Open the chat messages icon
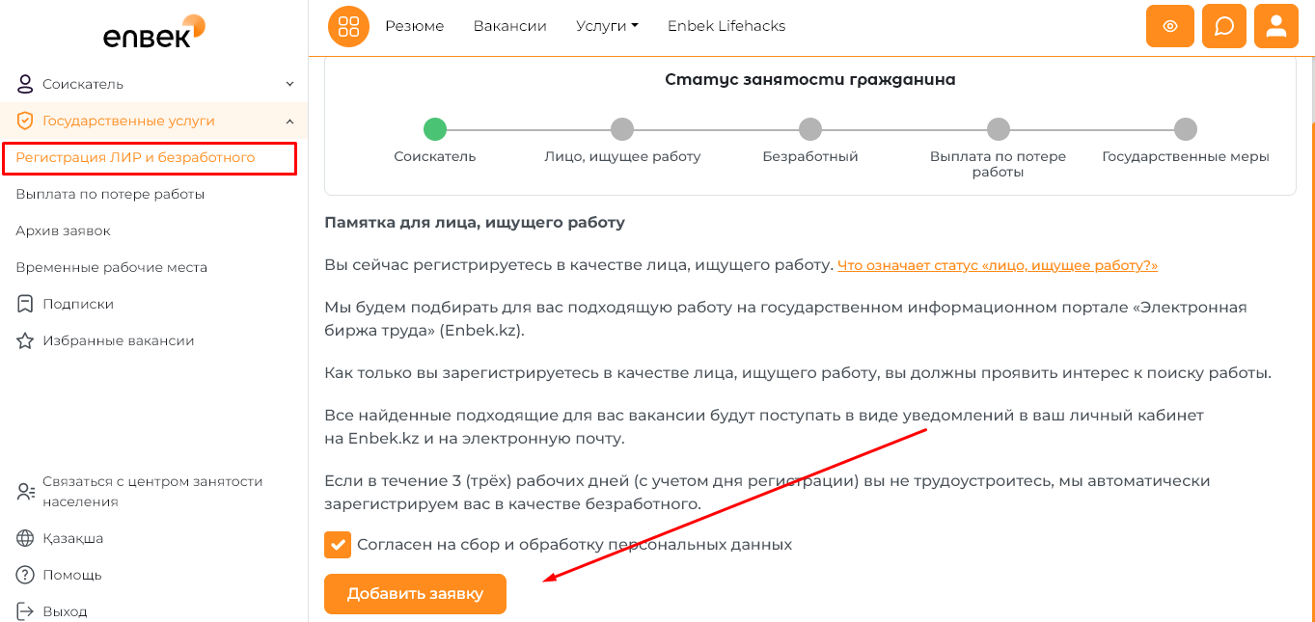This screenshot has width=1315, height=622. tap(1223, 26)
